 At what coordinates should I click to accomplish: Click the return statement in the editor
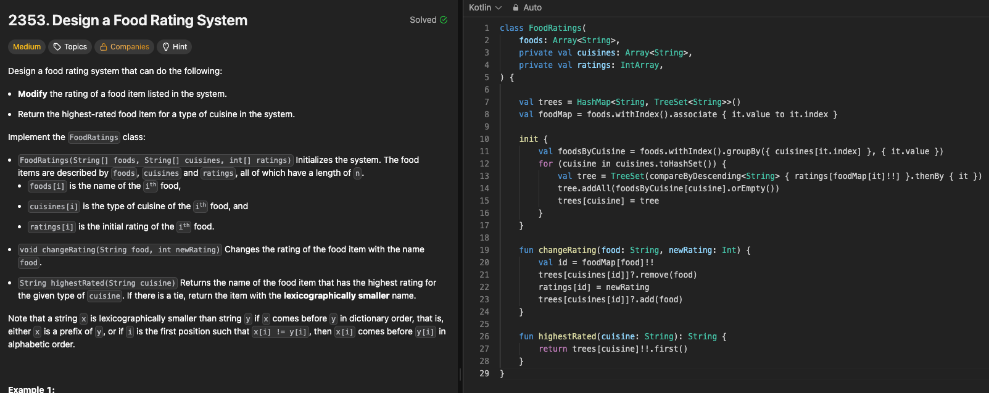click(552, 349)
